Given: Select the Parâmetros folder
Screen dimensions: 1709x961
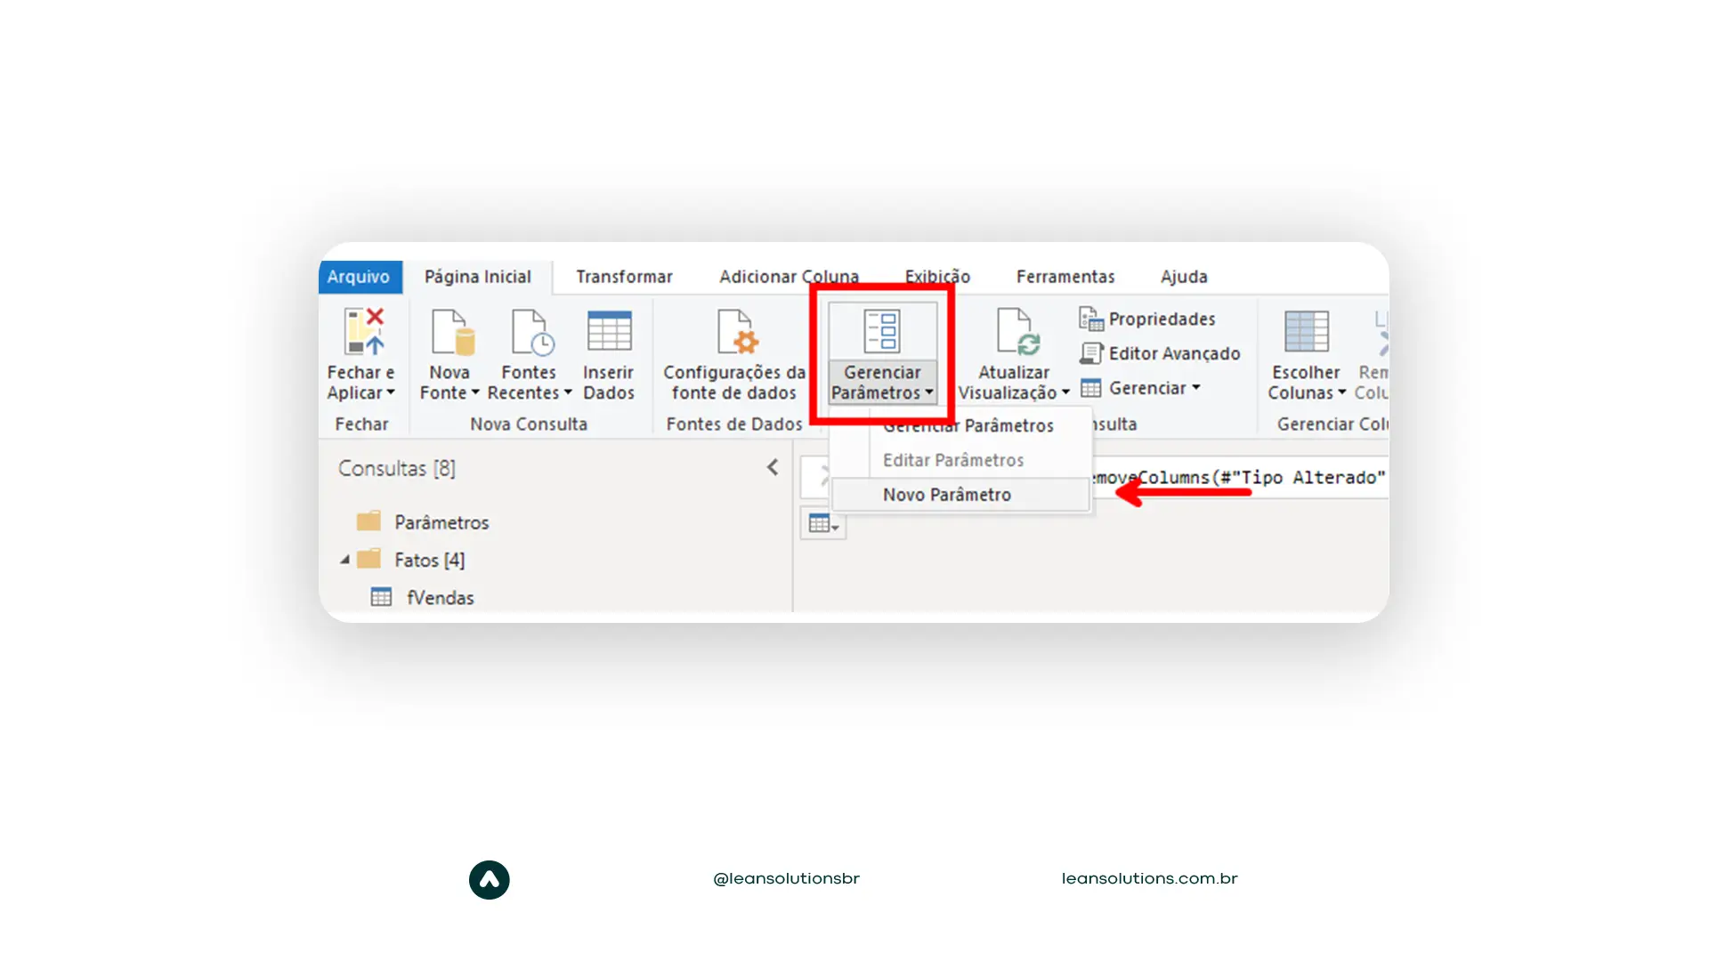Looking at the screenshot, I should pos(424,522).
